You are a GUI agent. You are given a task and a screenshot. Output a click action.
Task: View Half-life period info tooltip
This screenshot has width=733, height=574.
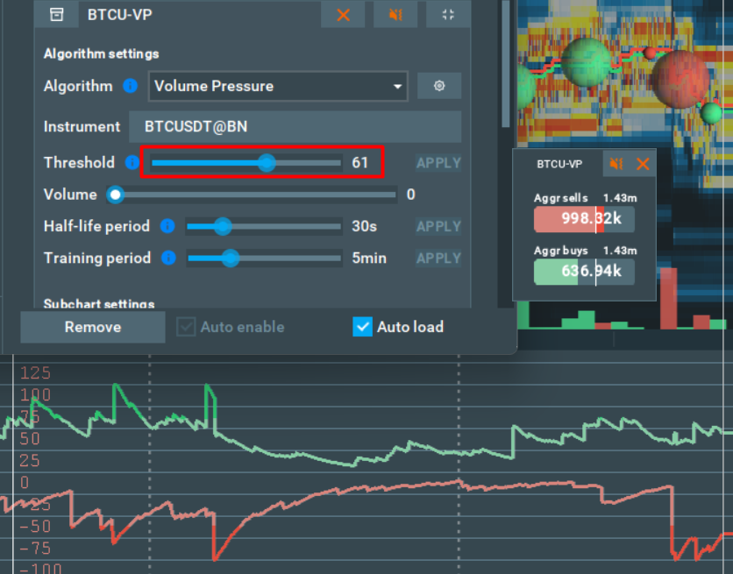tap(167, 226)
